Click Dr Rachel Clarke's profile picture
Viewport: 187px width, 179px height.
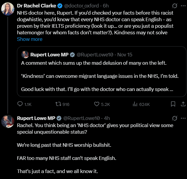tap(8, 9)
